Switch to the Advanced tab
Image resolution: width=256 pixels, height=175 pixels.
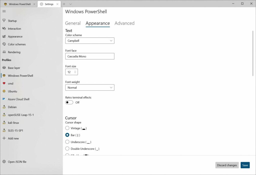[x=124, y=23]
